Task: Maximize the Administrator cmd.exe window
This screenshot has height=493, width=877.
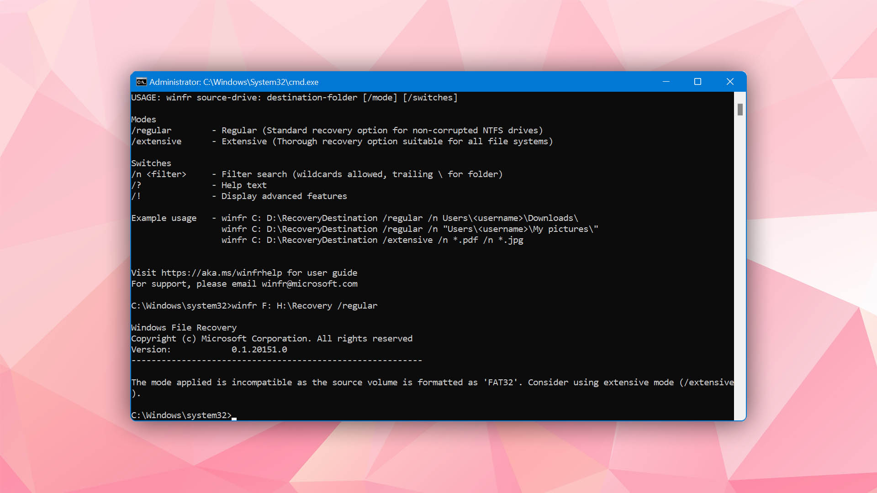Action: coord(697,82)
